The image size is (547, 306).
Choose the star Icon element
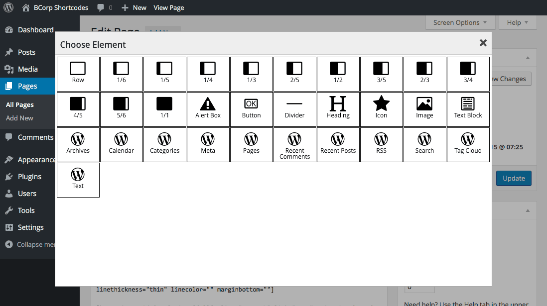(381, 109)
